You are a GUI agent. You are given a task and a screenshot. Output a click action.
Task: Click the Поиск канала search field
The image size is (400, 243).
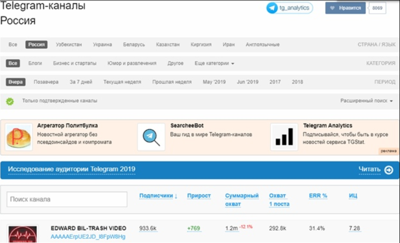coord(67,199)
